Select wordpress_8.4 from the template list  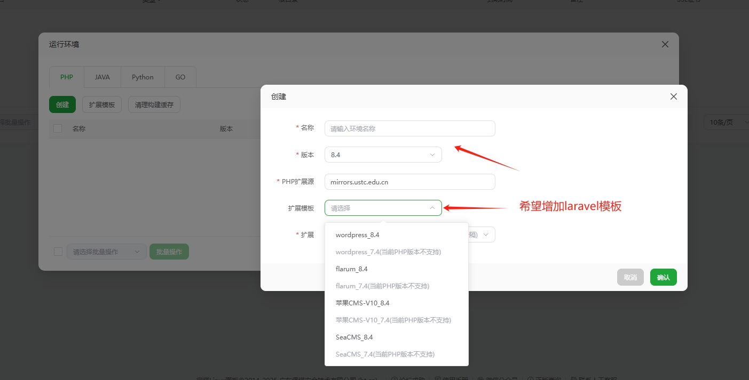point(357,235)
